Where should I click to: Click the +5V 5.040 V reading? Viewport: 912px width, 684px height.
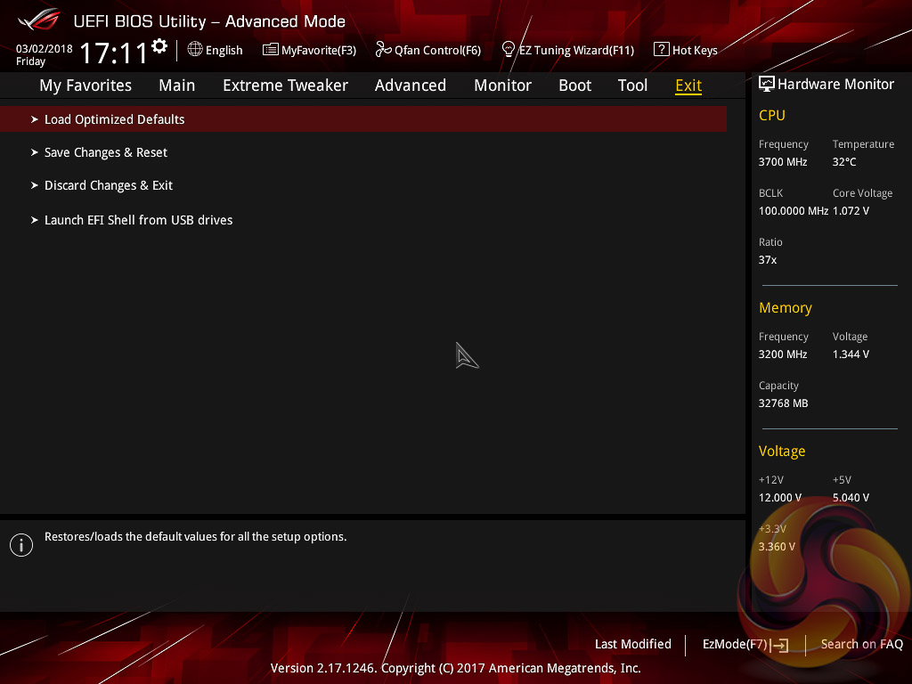coord(851,498)
